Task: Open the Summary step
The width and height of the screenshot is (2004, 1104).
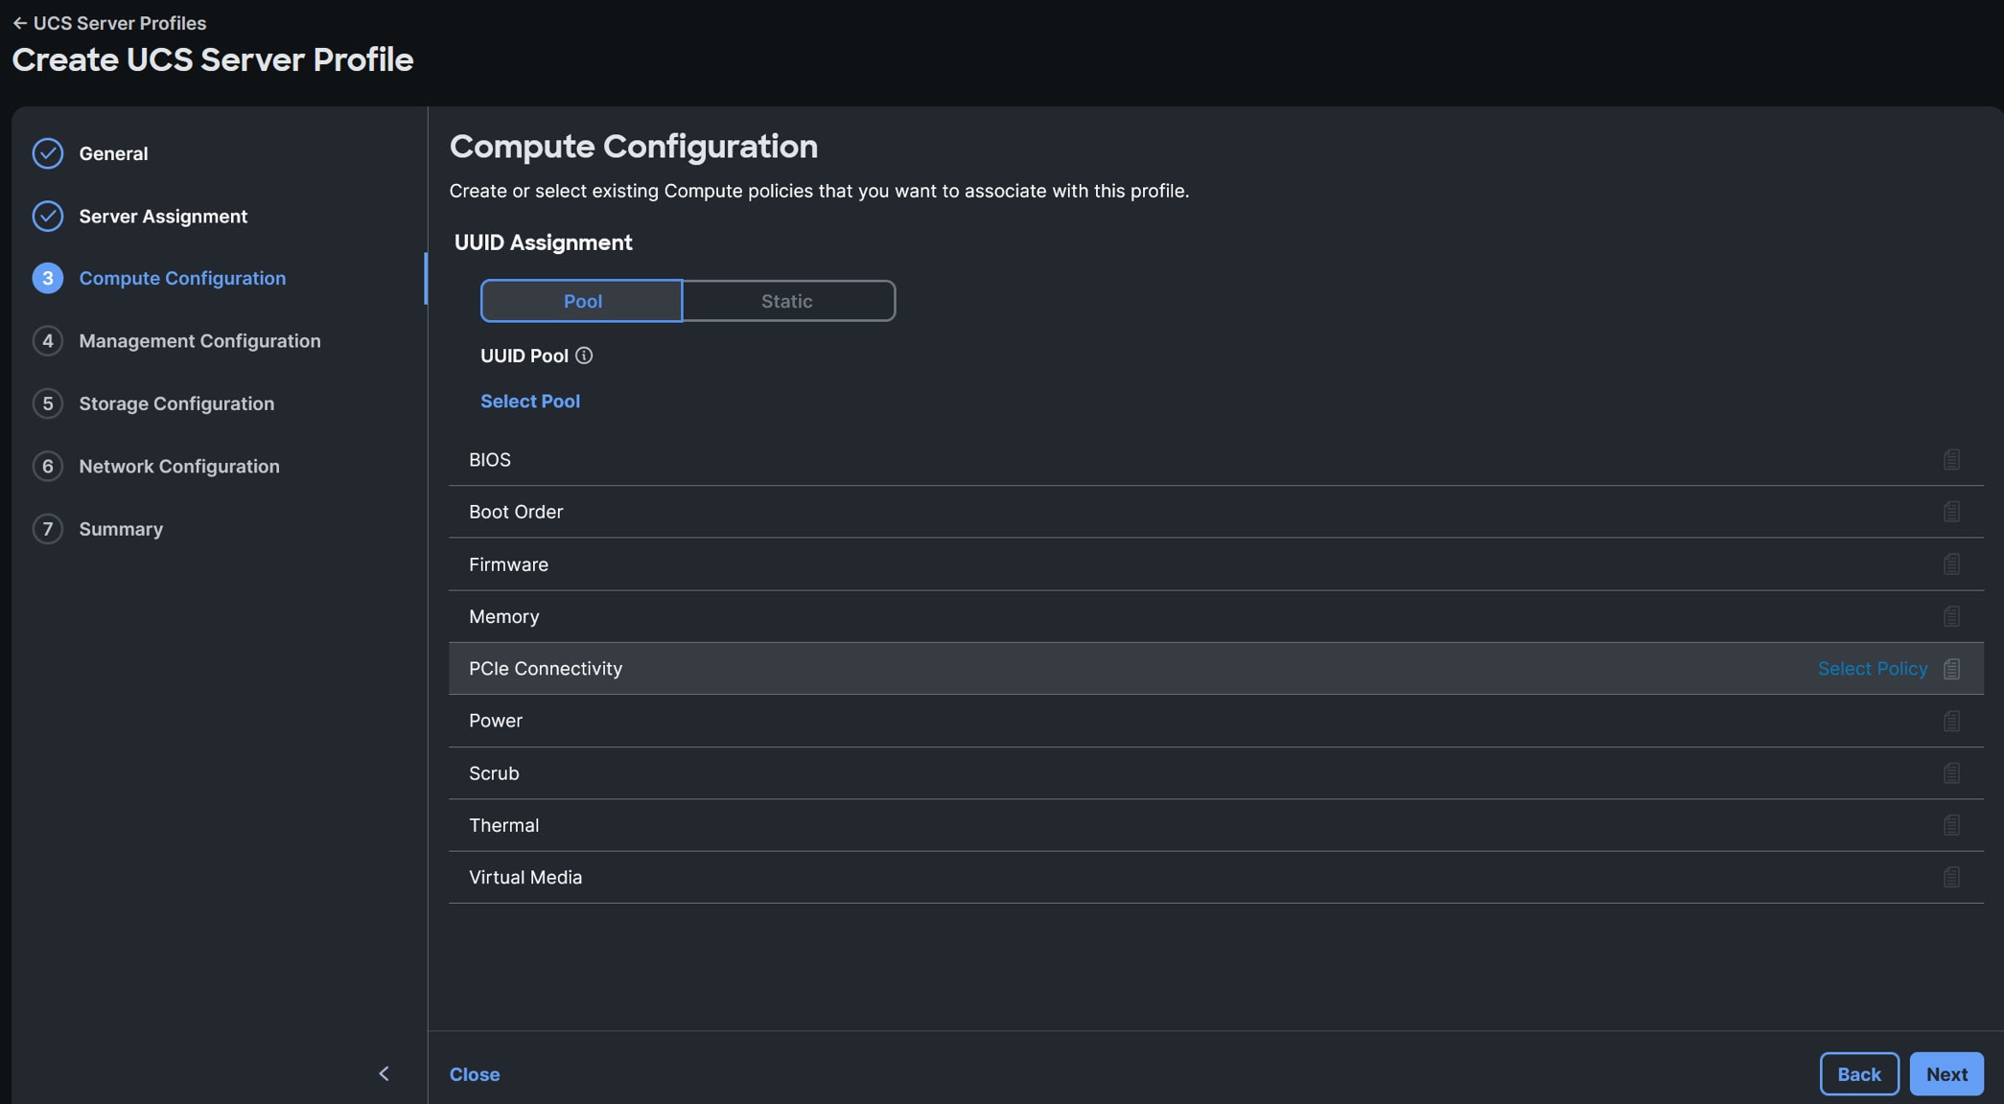Action: pyautogui.click(x=121, y=528)
